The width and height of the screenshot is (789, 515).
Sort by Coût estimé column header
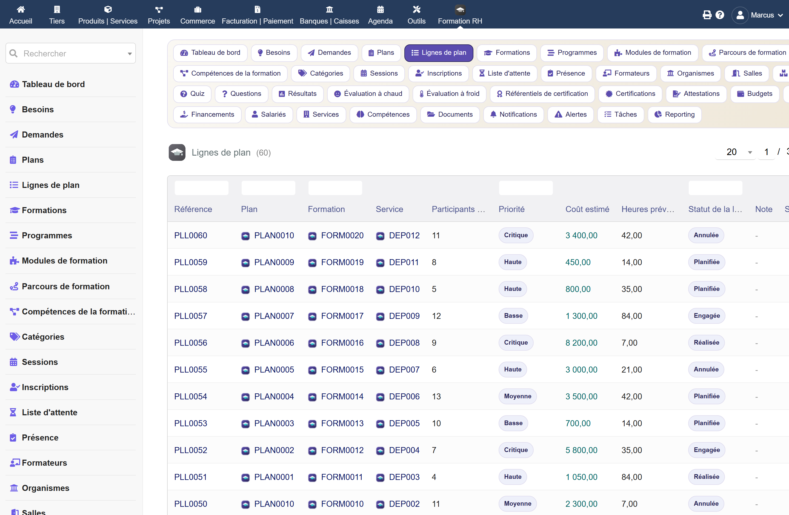587,209
